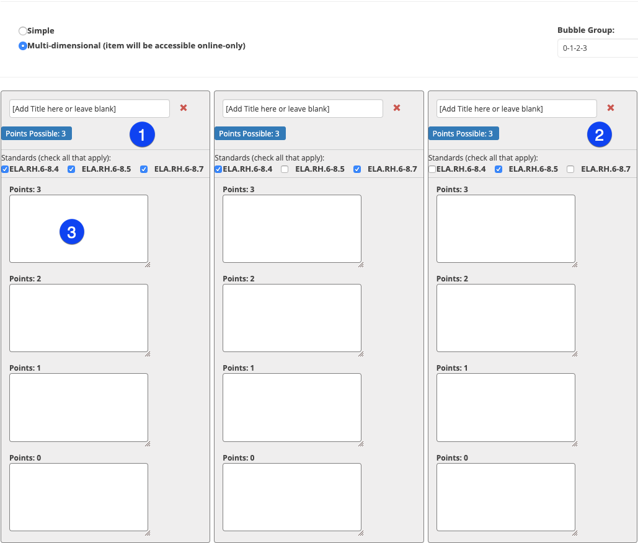Click the first dimension's title field
638x543 pixels.
[x=89, y=108]
